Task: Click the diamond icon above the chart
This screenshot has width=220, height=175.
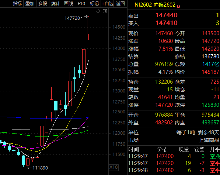Action: [98, 11]
